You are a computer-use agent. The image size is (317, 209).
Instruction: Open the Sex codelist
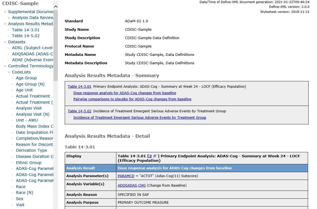tap(20, 198)
